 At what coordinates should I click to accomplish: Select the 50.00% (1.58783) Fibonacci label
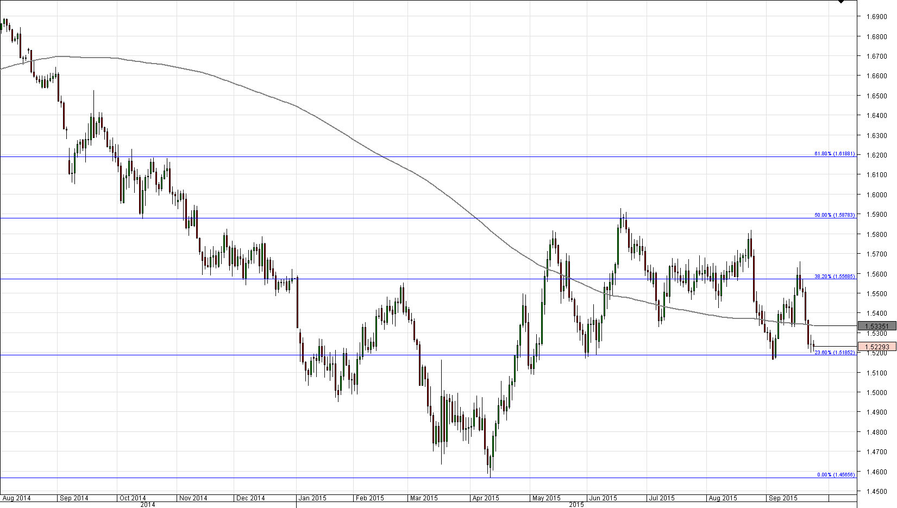click(x=835, y=215)
